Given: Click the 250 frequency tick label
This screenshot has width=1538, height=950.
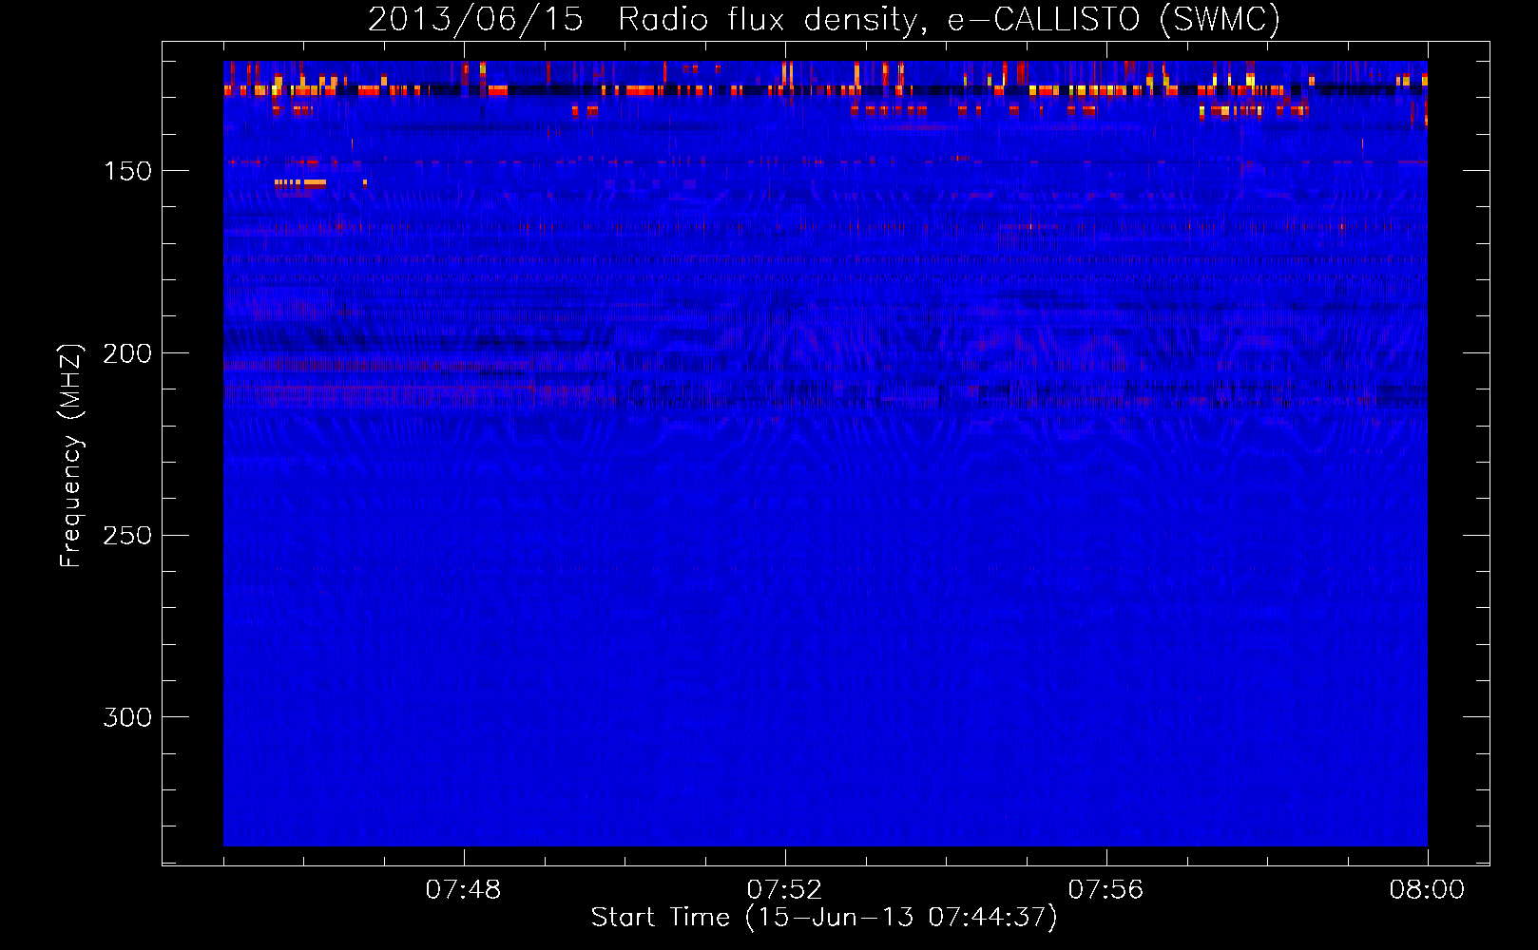Looking at the screenshot, I should tap(127, 536).
